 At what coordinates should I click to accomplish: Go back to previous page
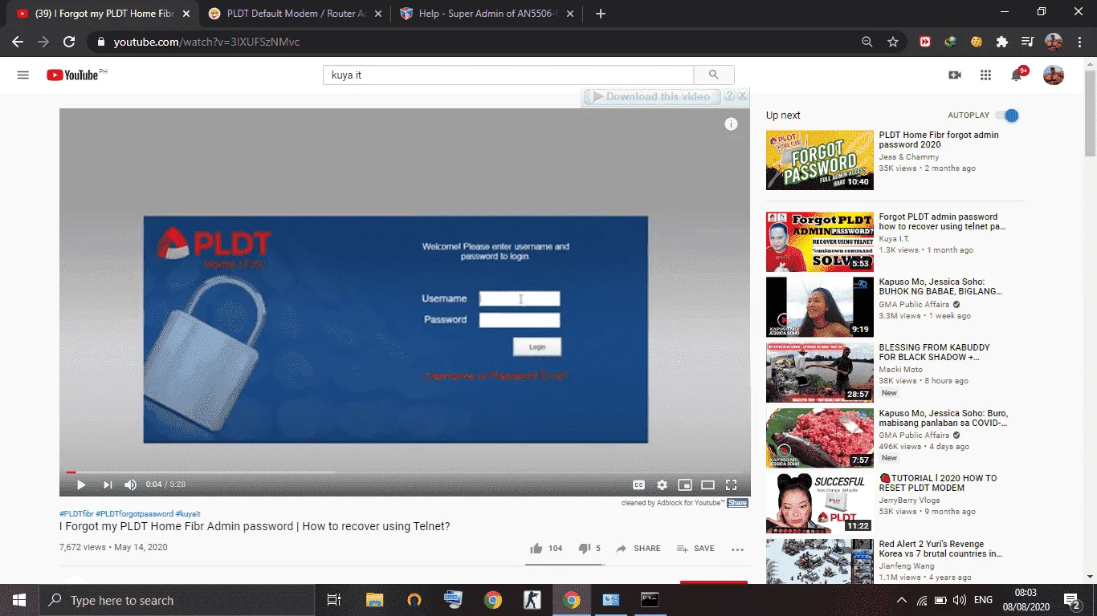coord(18,42)
